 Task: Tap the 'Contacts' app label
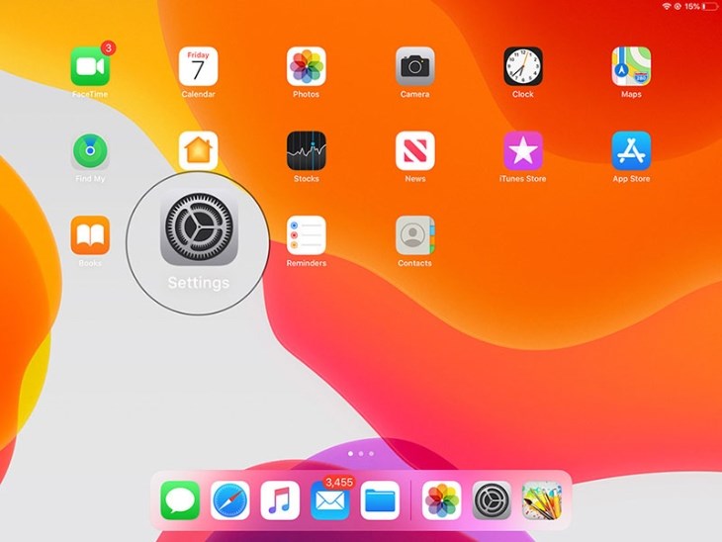414,263
